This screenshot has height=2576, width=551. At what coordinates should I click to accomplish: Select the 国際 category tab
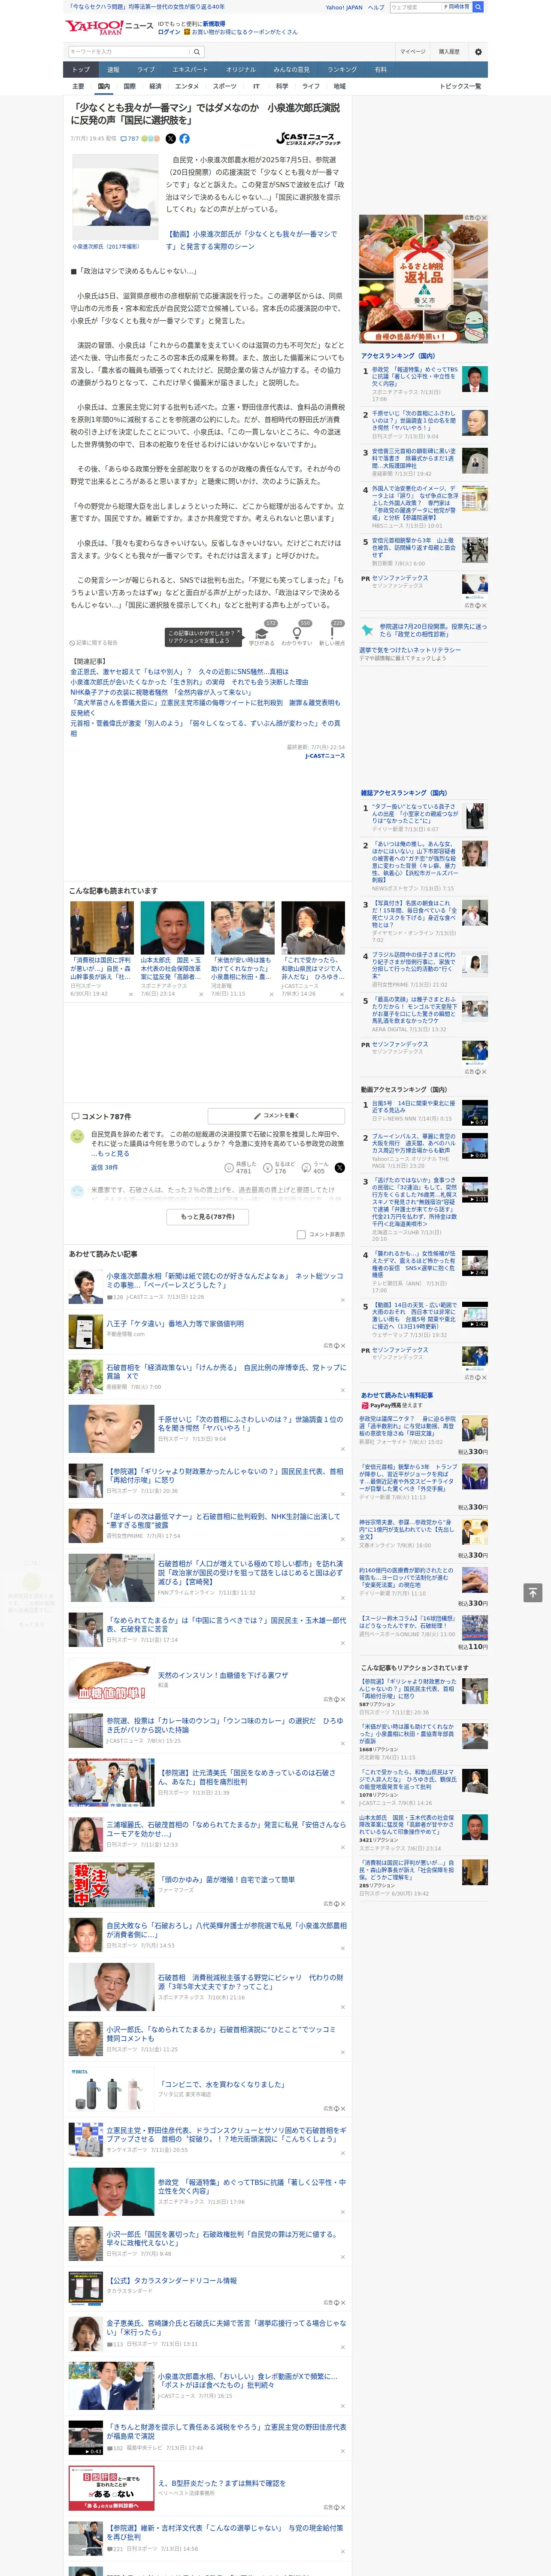(x=129, y=86)
